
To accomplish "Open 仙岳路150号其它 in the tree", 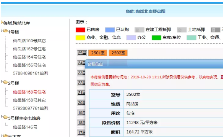I will [29, 41].
